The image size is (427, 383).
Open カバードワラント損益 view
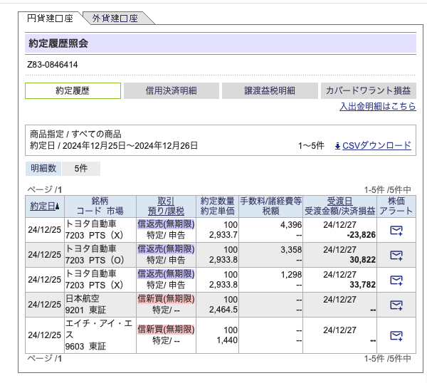click(x=368, y=91)
